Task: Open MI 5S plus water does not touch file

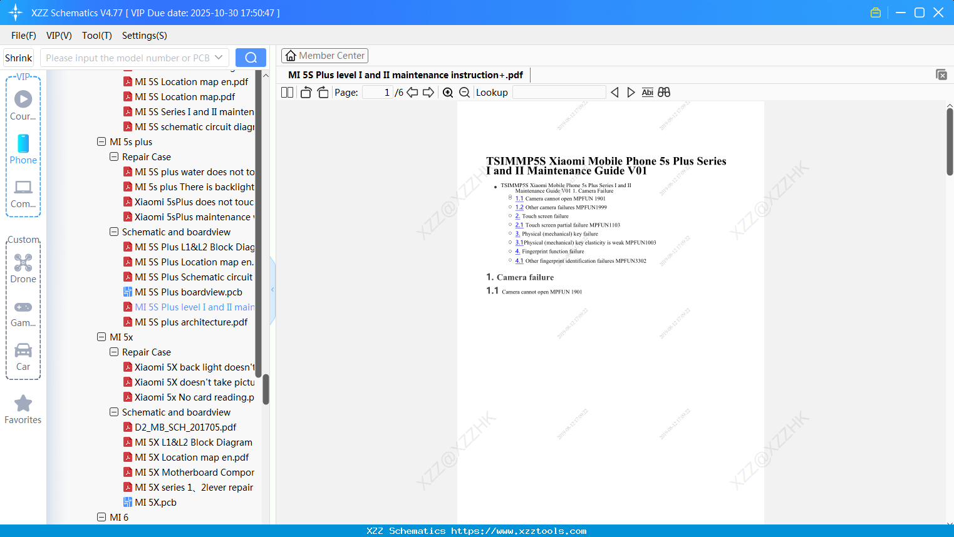Action: (x=189, y=171)
